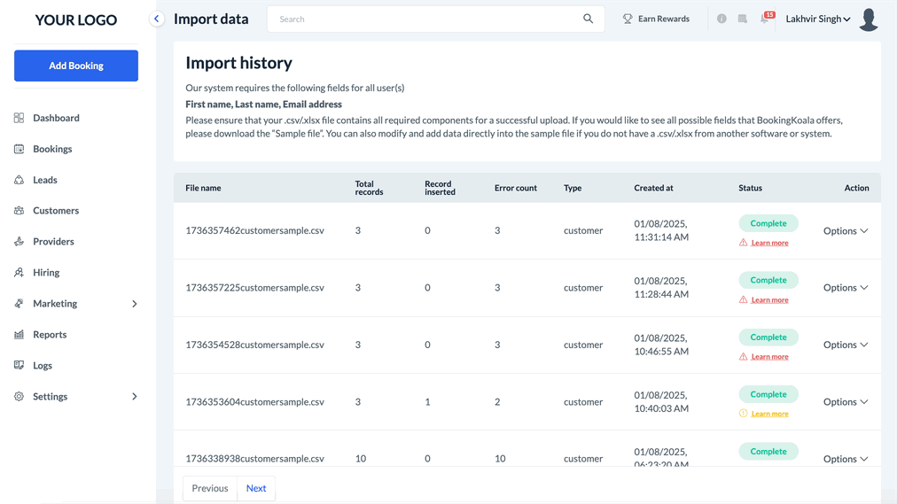The image size is (897, 504).
Task: Expand the Settings submenu
Action: [135, 397]
